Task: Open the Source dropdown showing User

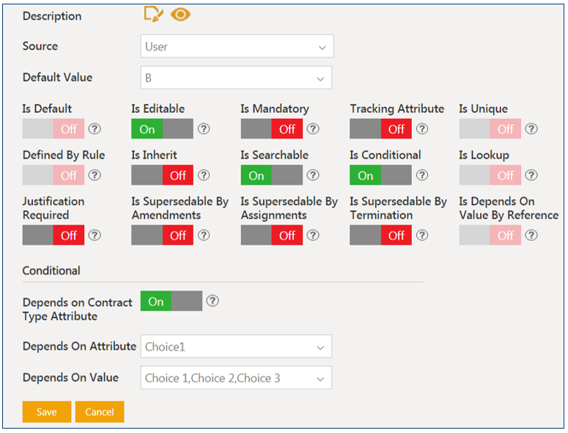Action: 237,46
